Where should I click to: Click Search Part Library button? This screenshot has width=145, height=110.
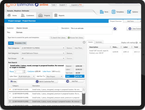point(58,38)
